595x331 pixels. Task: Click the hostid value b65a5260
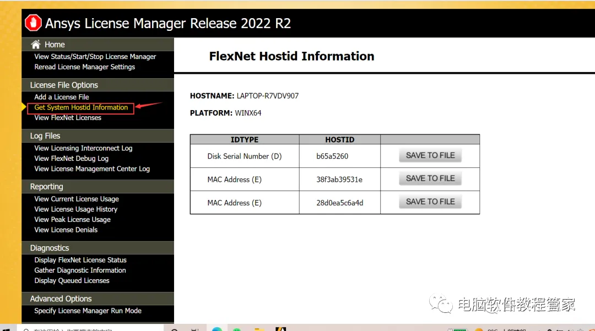(x=332, y=156)
